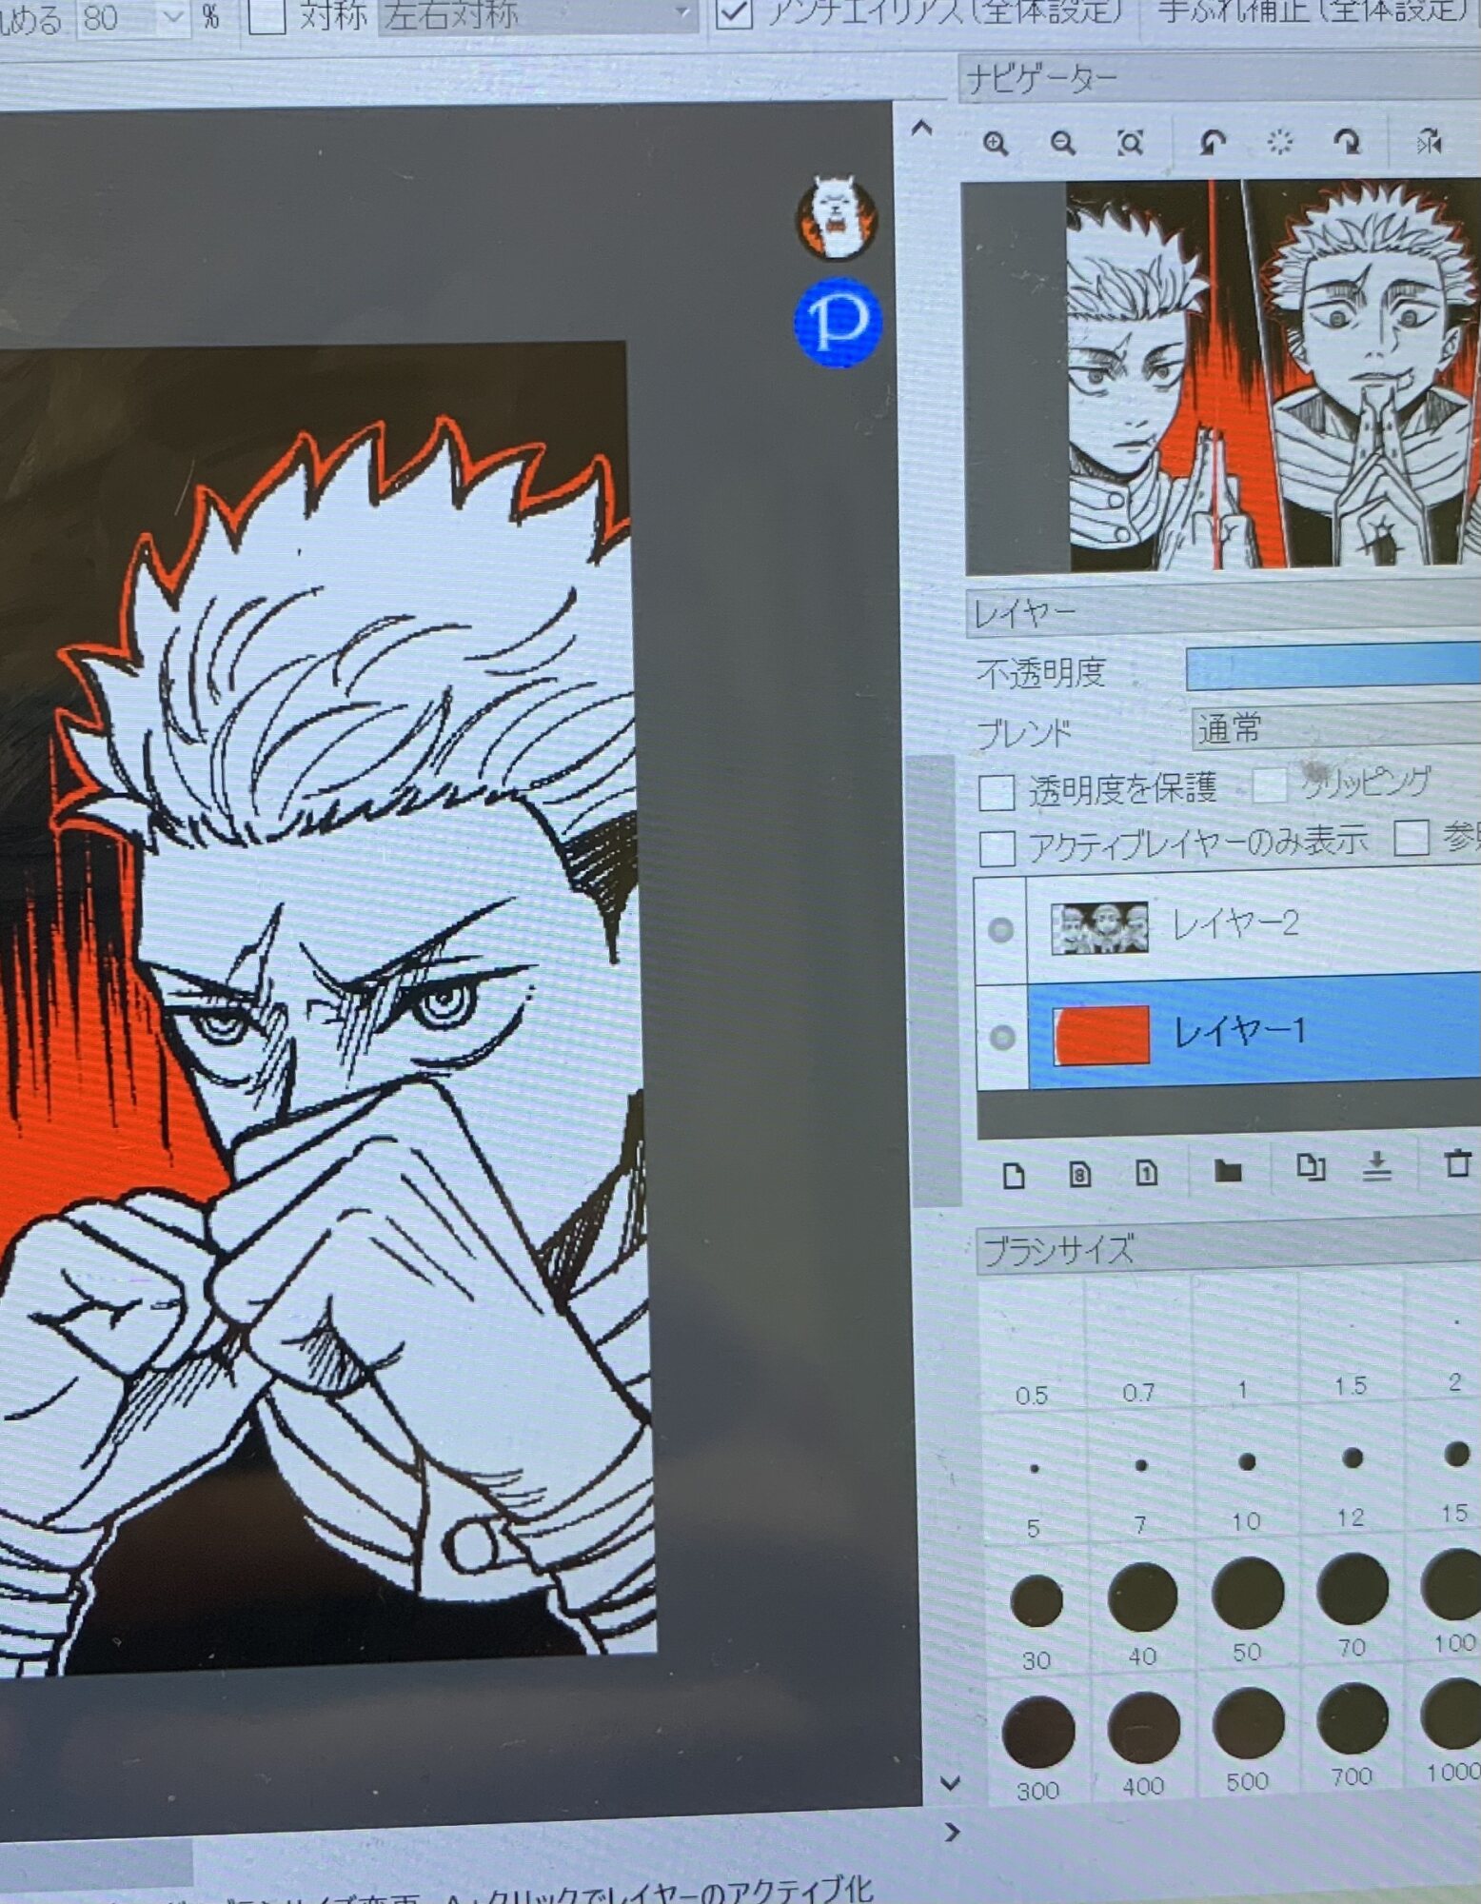Viewport: 1481px width, 1904px height.
Task: Check 透明度を保護 protect alpha
Action: coord(997,792)
